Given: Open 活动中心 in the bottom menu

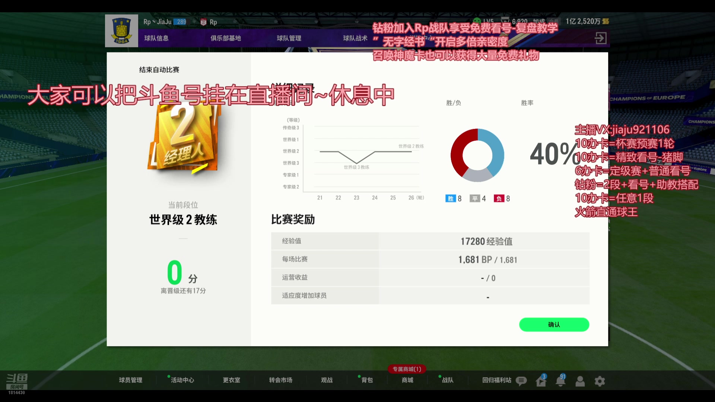Looking at the screenshot, I should click(182, 380).
